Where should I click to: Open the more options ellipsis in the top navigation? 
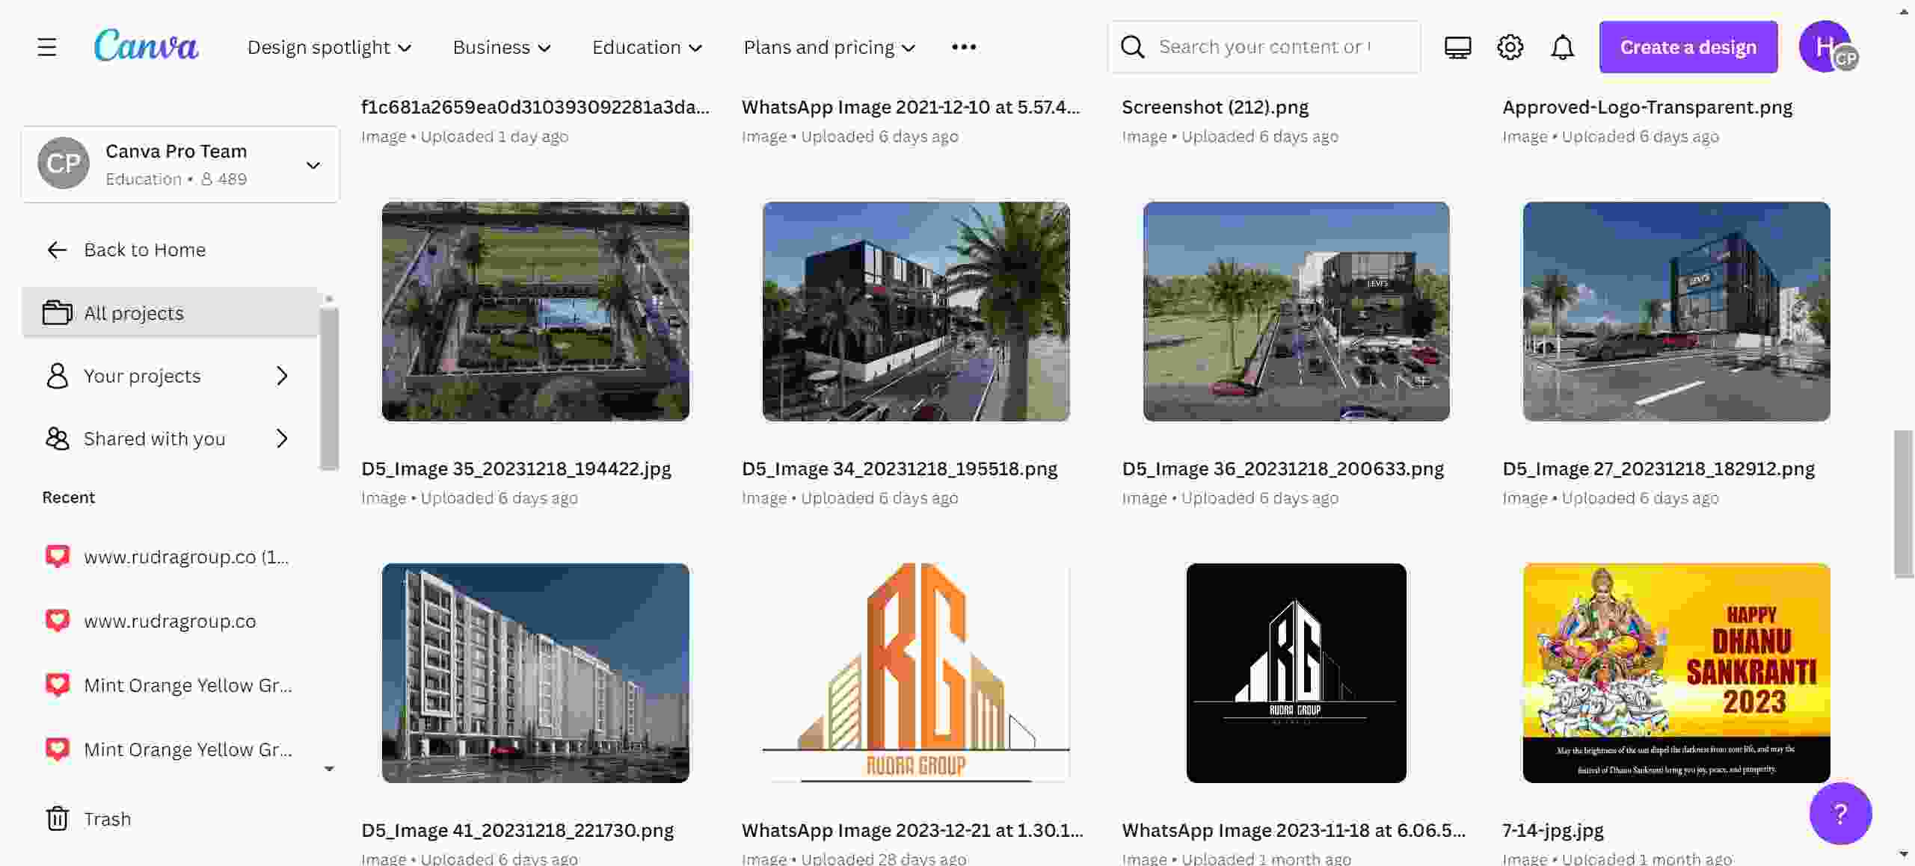point(963,47)
